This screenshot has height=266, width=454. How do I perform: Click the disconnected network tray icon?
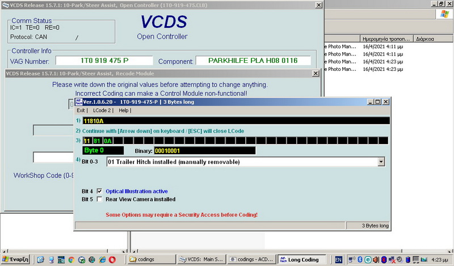[392, 259]
